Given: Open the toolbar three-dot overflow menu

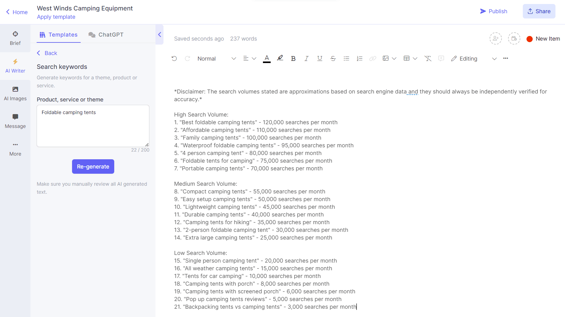Looking at the screenshot, I should (x=506, y=58).
